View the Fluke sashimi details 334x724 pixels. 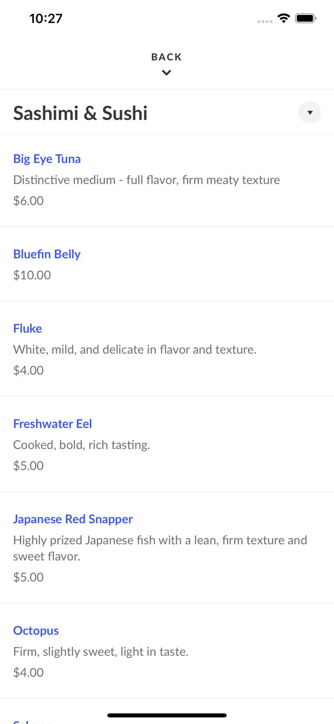click(27, 328)
